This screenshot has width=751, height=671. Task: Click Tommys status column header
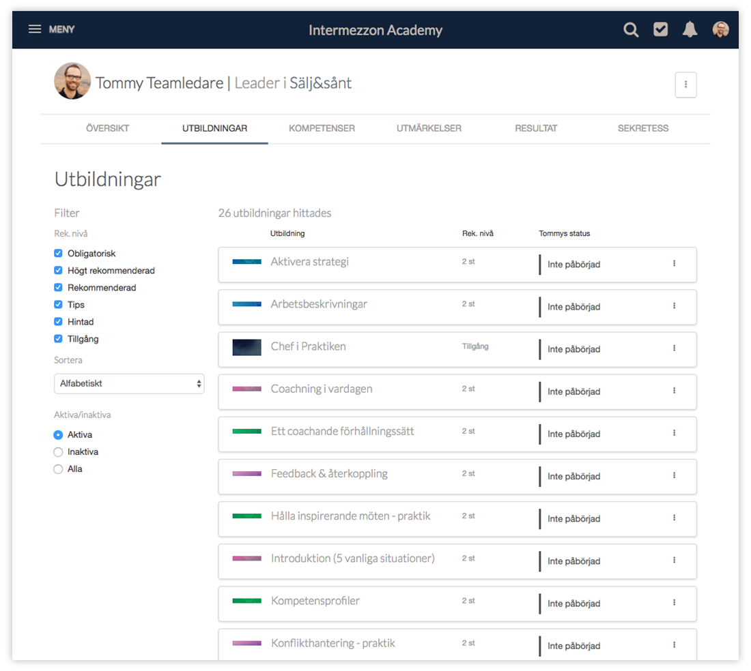pyautogui.click(x=564, y=233)
